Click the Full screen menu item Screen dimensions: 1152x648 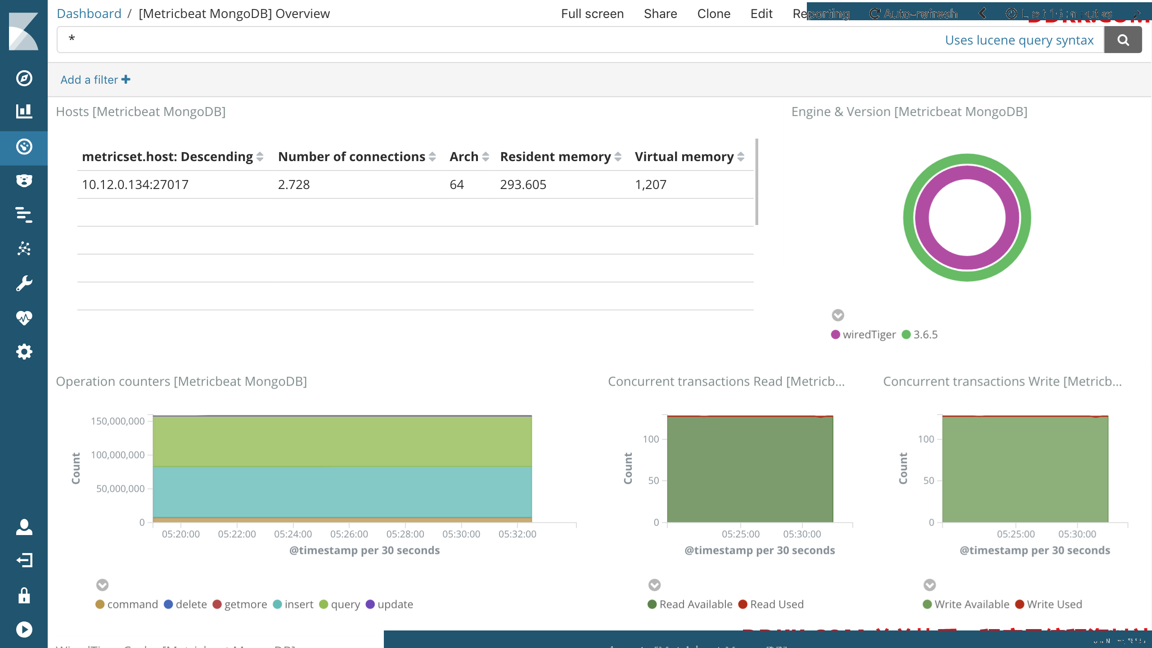pos(592,13)
